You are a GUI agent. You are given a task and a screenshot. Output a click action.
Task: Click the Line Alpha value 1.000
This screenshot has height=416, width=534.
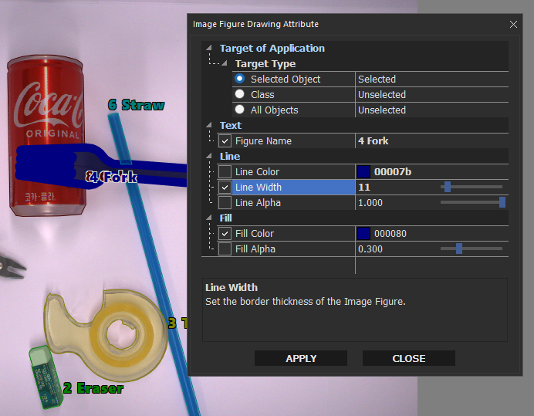coord(370,203)
